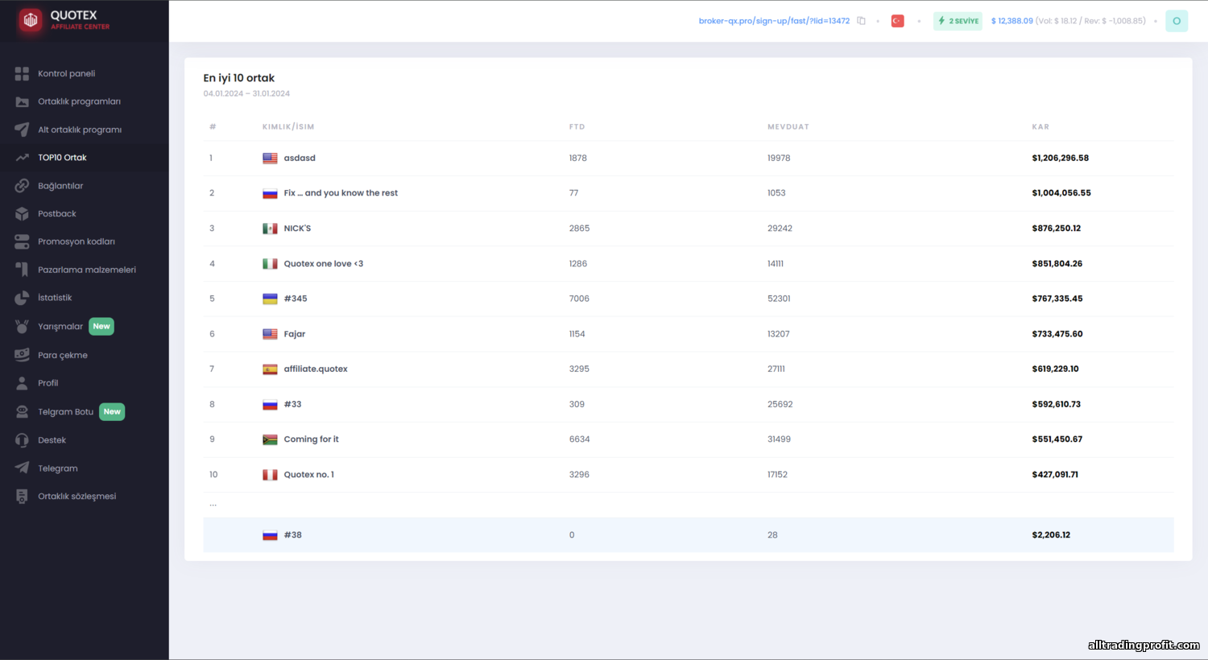Image resolution: width=1208 pixels, height=660 pixels.
Task: Click Ortaklık programları folder icon
Action: point(22,101)
